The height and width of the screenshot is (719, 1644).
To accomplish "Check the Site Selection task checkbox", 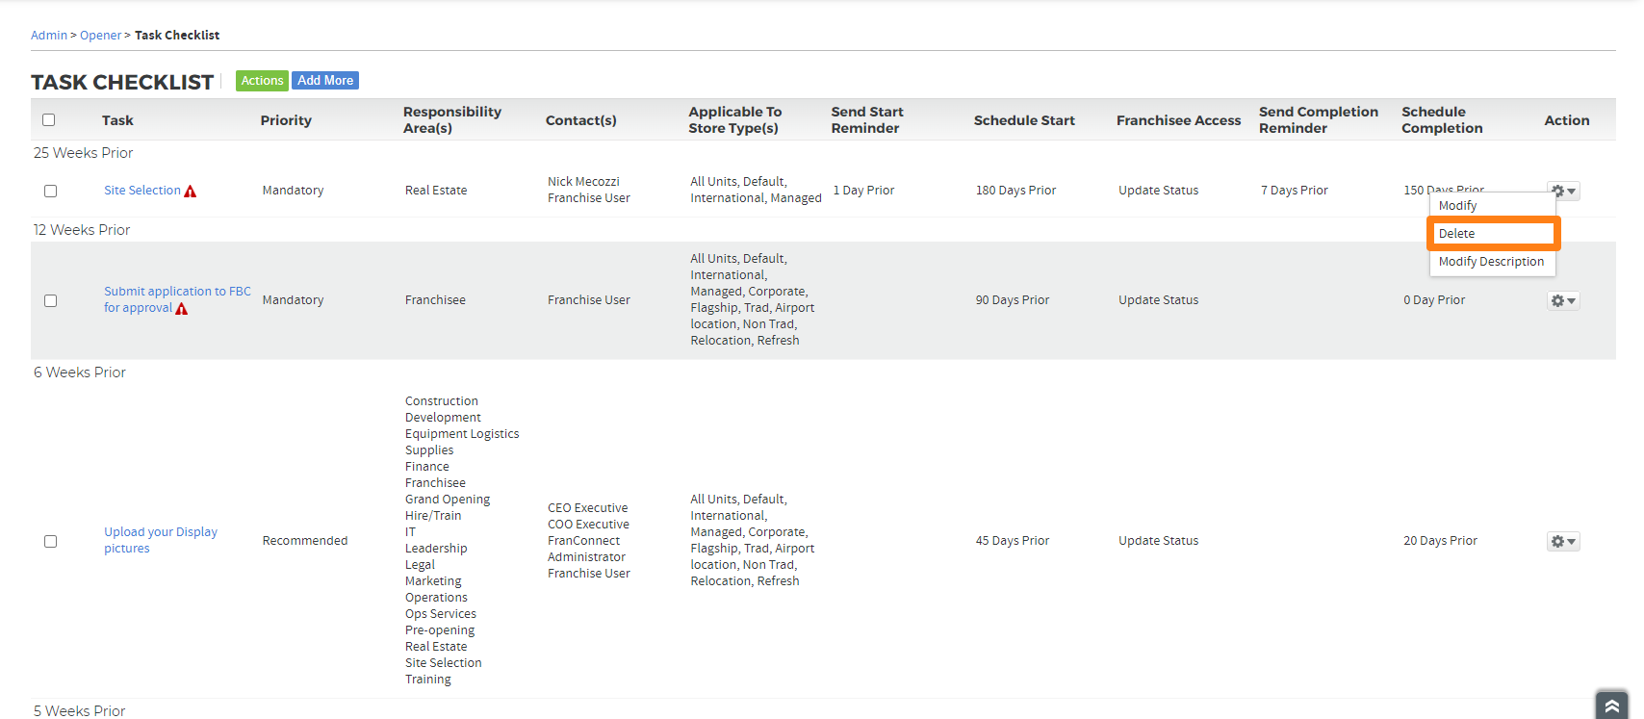I will tap(51, 192).
